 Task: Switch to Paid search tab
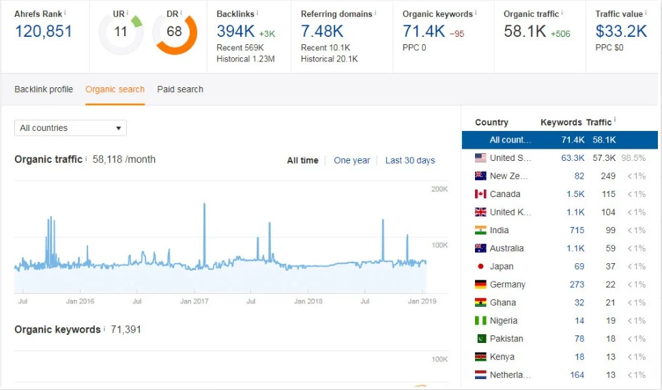tap(180, 89)
